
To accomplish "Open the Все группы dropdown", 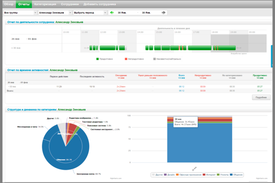I will 20,13.
